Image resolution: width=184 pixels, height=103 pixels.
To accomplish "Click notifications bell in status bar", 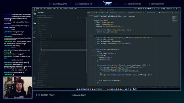I will pyautogui.click(x=179, y=87).
